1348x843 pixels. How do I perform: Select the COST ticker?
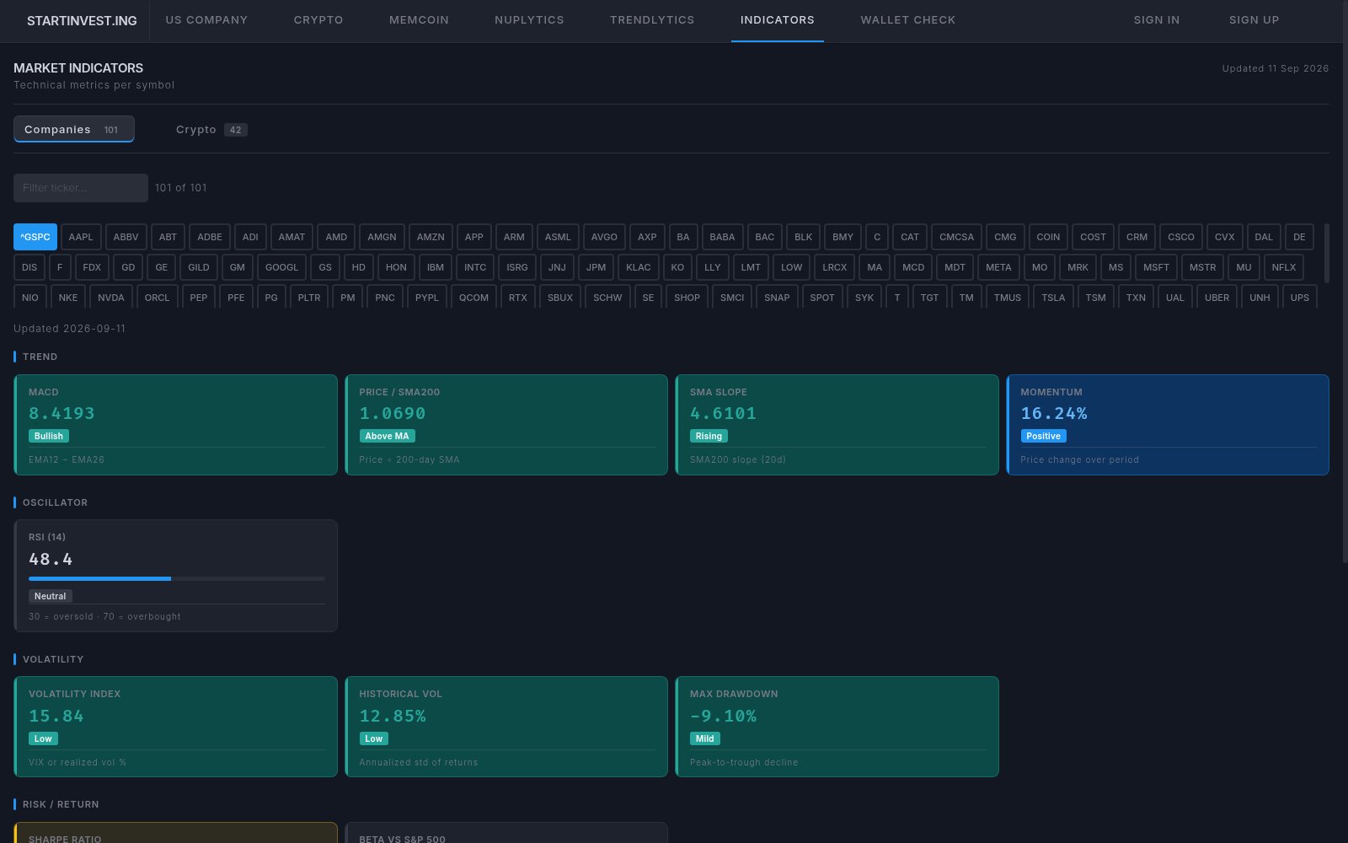click(x=1093, y=237)
